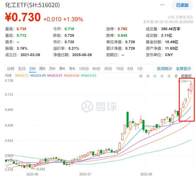Click the 涨停 0.792 value
Viewport: 196px width, 179px height.
(x=122, y=29)
